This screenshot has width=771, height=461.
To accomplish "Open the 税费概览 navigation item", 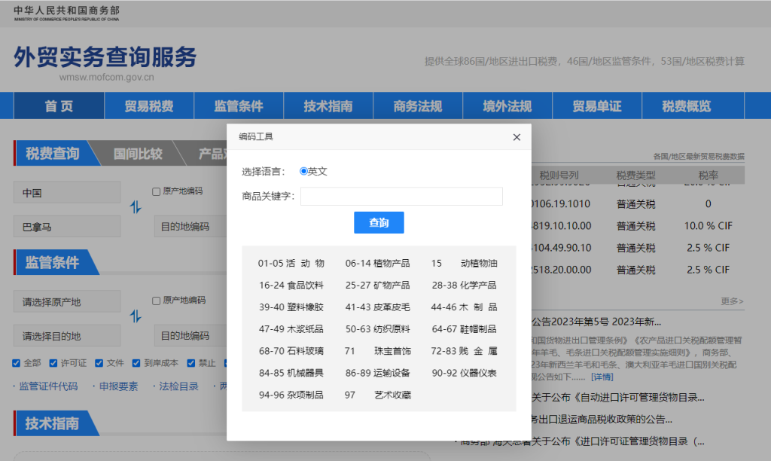I will [x=687, y=105].
